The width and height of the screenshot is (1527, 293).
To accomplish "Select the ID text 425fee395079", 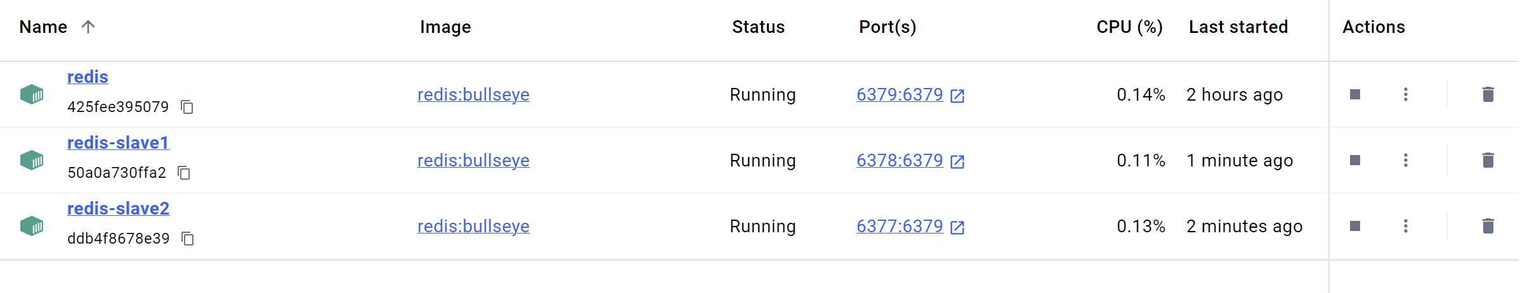I will pos(118,107).
